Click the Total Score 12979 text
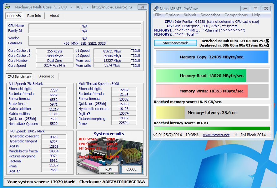 tap(99, 157)
